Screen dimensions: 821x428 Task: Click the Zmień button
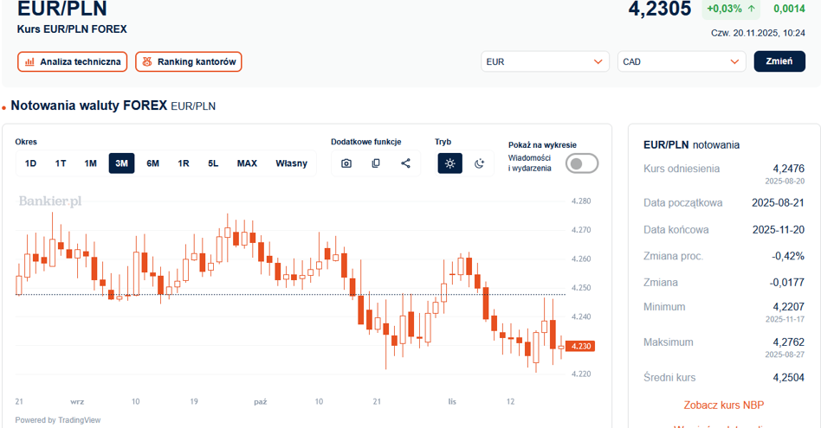click(779, 61)
